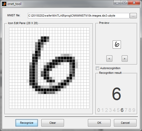Click the digit 6 preview thumbnail
The height and width of the screenshot is (131, 142).
(117, 45)
